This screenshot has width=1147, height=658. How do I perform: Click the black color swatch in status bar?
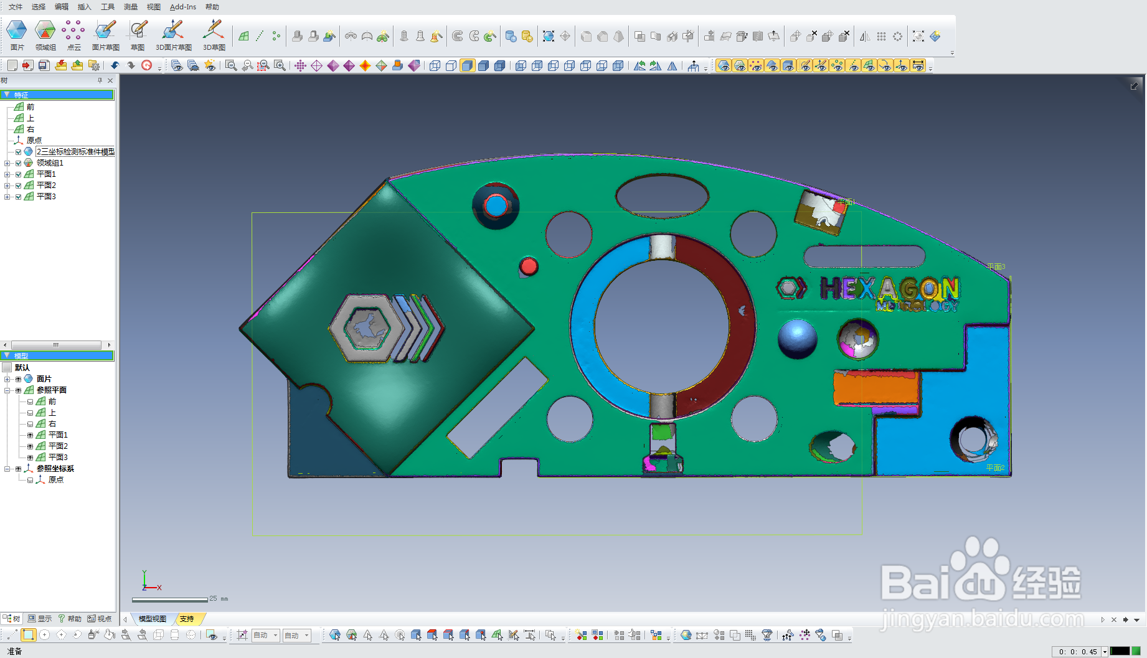(1120, 651)
